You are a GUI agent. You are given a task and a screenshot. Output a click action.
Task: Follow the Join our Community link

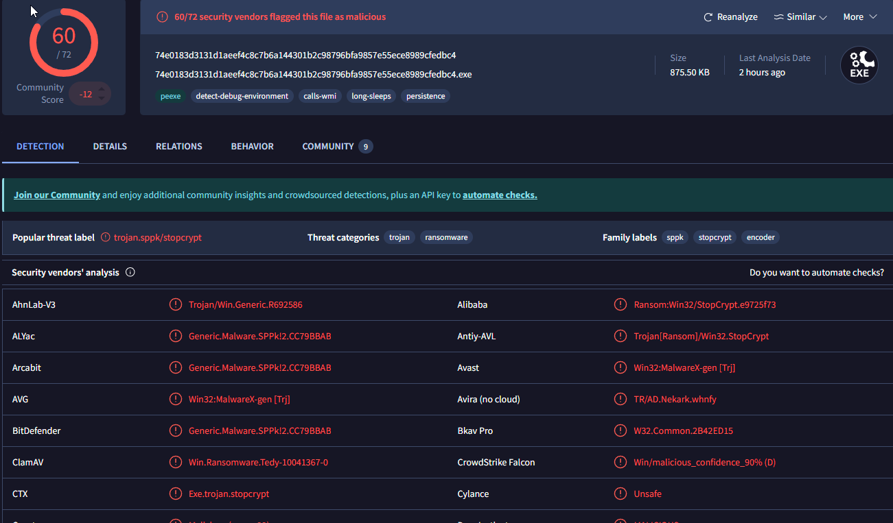[x=57, y=195]
